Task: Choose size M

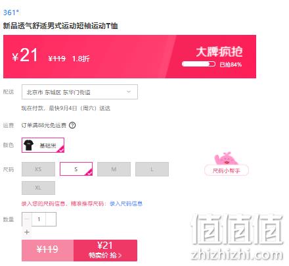Action: tap(114, 169)
